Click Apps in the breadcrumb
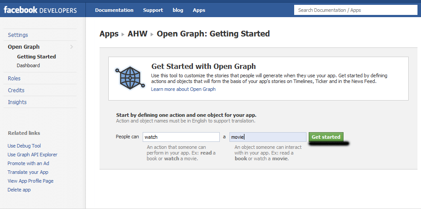Image resolution: width=421 pixels, height=209 pixels. click(109, 34)
